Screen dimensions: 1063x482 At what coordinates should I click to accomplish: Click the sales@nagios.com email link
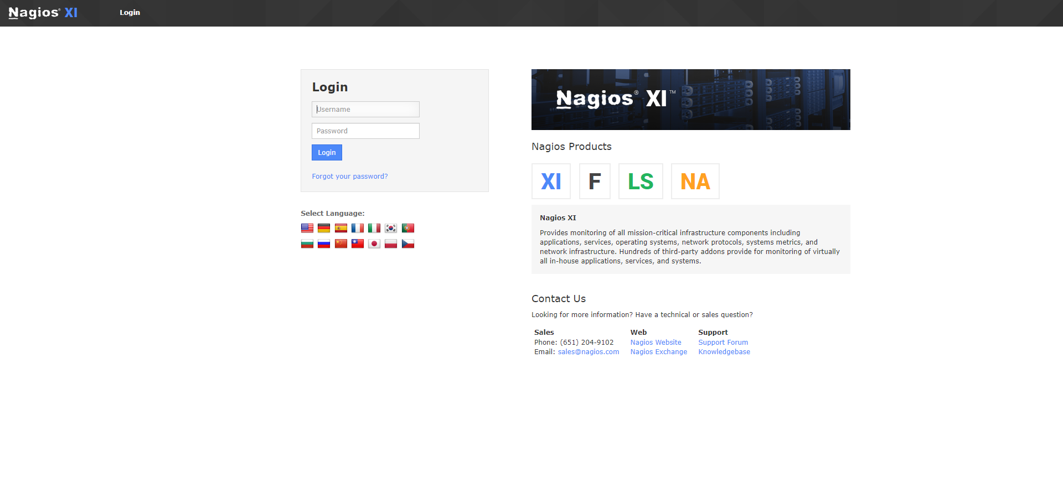(589, 351)
